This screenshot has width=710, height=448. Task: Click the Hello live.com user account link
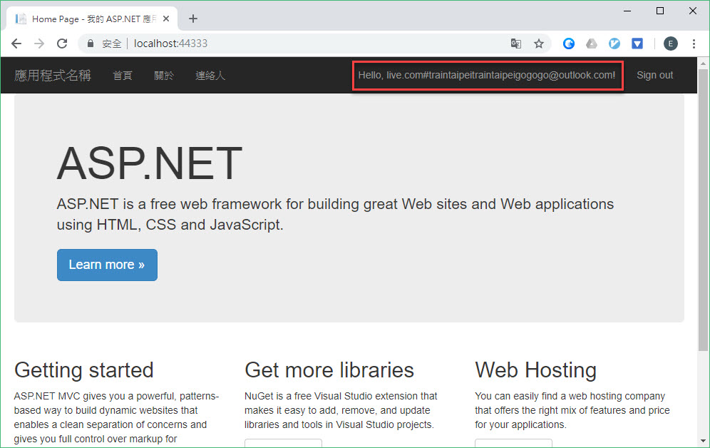pos(487,75)
